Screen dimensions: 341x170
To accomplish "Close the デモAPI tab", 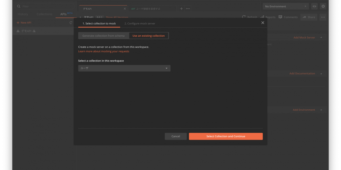I will 124,9.
